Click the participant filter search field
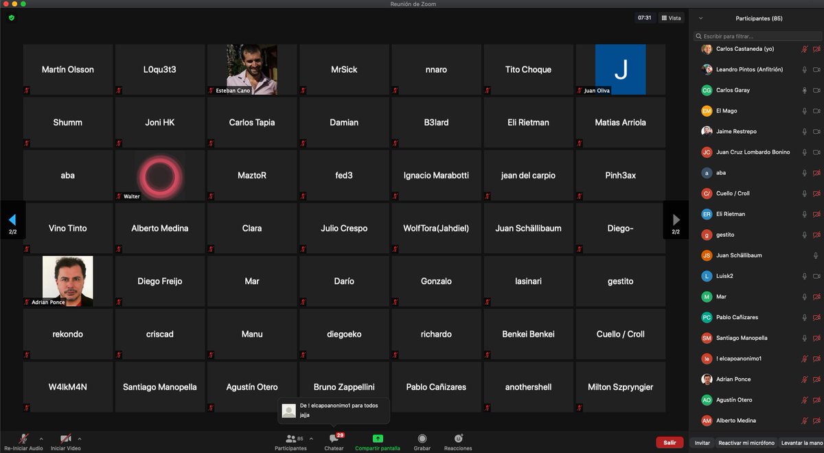 (x=757, y=36)
